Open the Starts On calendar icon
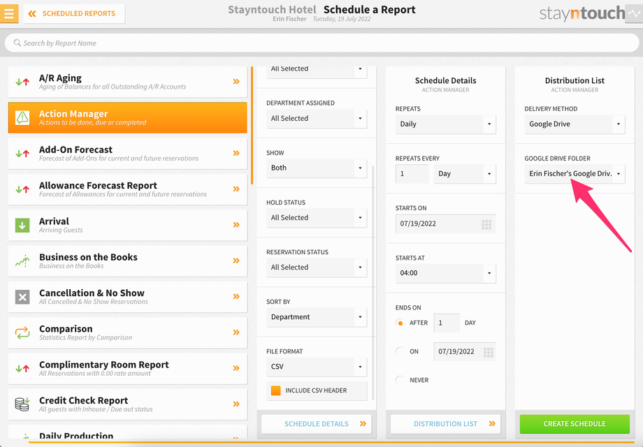This screenshot has height=447, width=643. click(x=486, y=224)
